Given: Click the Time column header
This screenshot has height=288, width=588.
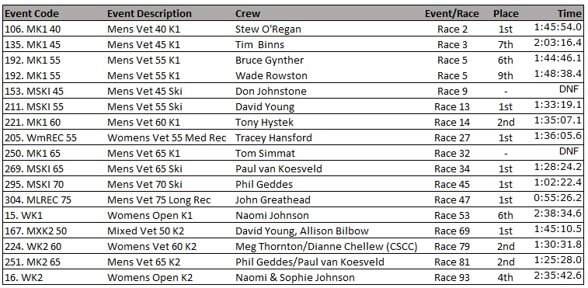Looking at the screenshot, I should (x=569, y=13).
